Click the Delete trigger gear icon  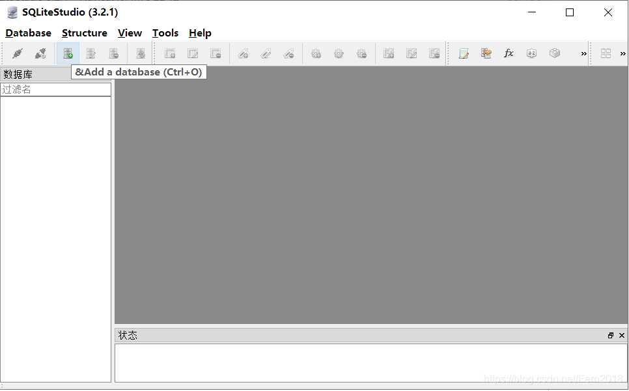(361, 53)
